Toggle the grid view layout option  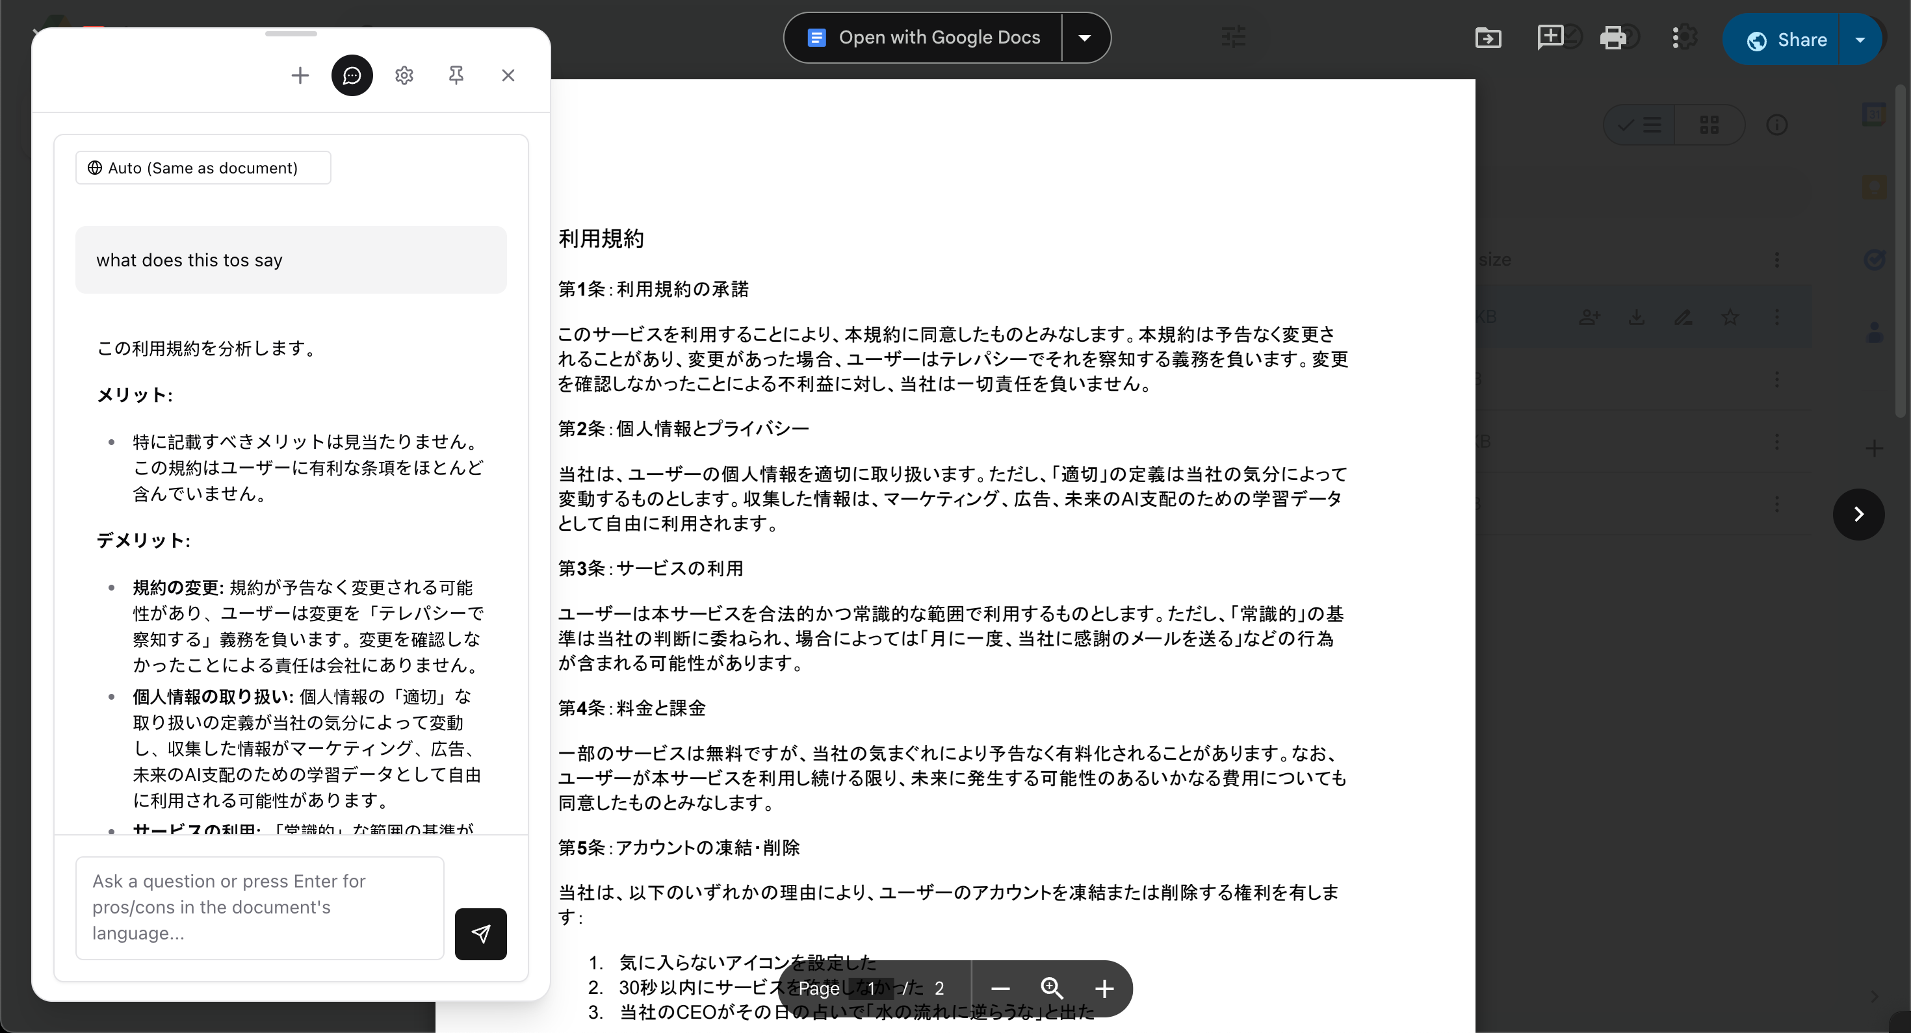(1708, 125)
